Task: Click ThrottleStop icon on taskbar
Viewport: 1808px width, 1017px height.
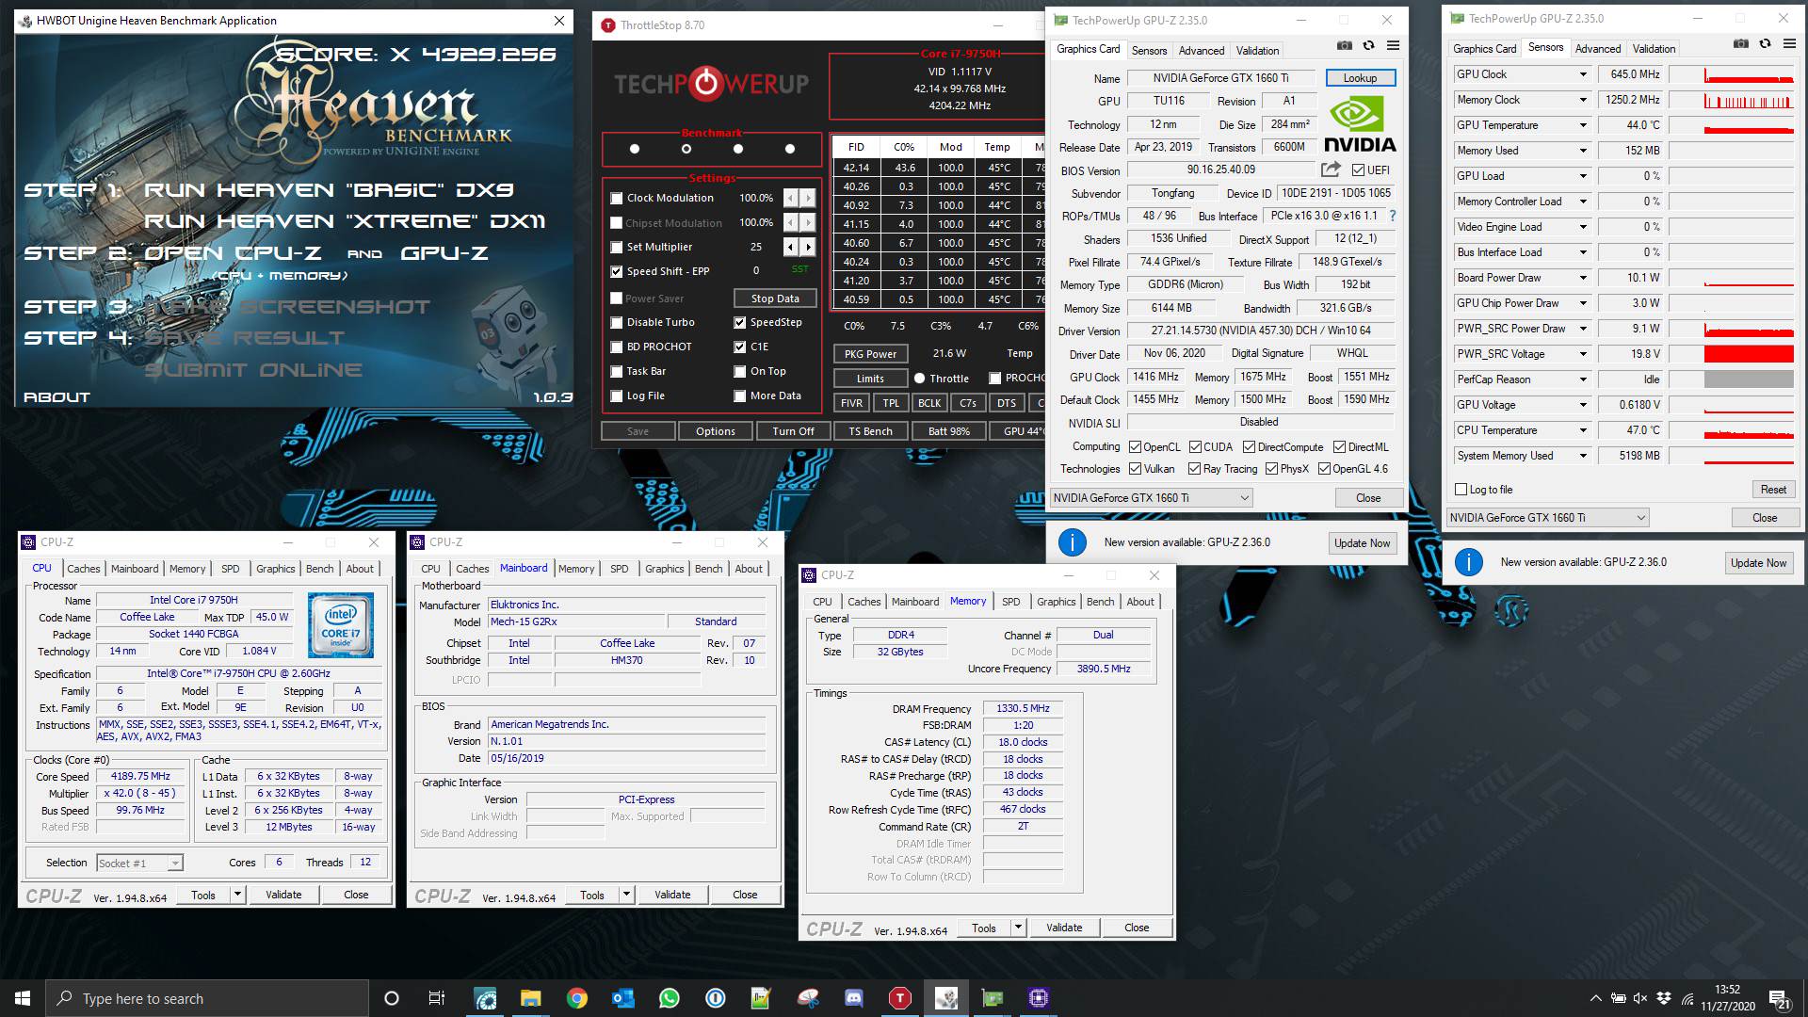Action: coord(899,998)
